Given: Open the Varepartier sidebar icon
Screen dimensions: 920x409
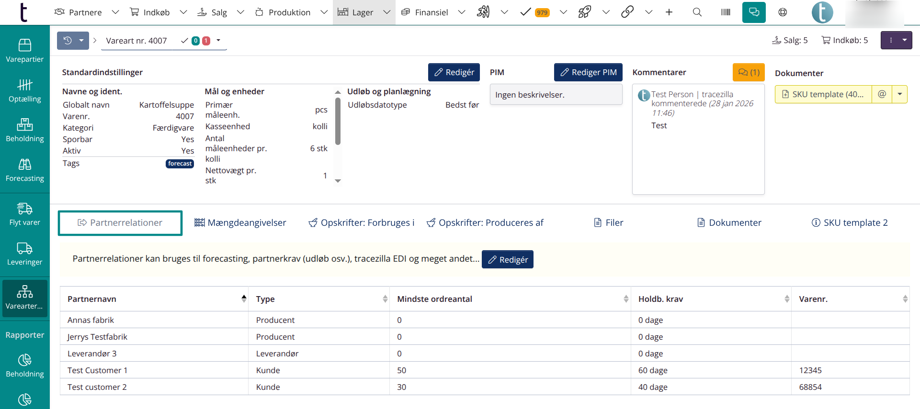Looking at the screenshot, I should (x=24, y=51).
